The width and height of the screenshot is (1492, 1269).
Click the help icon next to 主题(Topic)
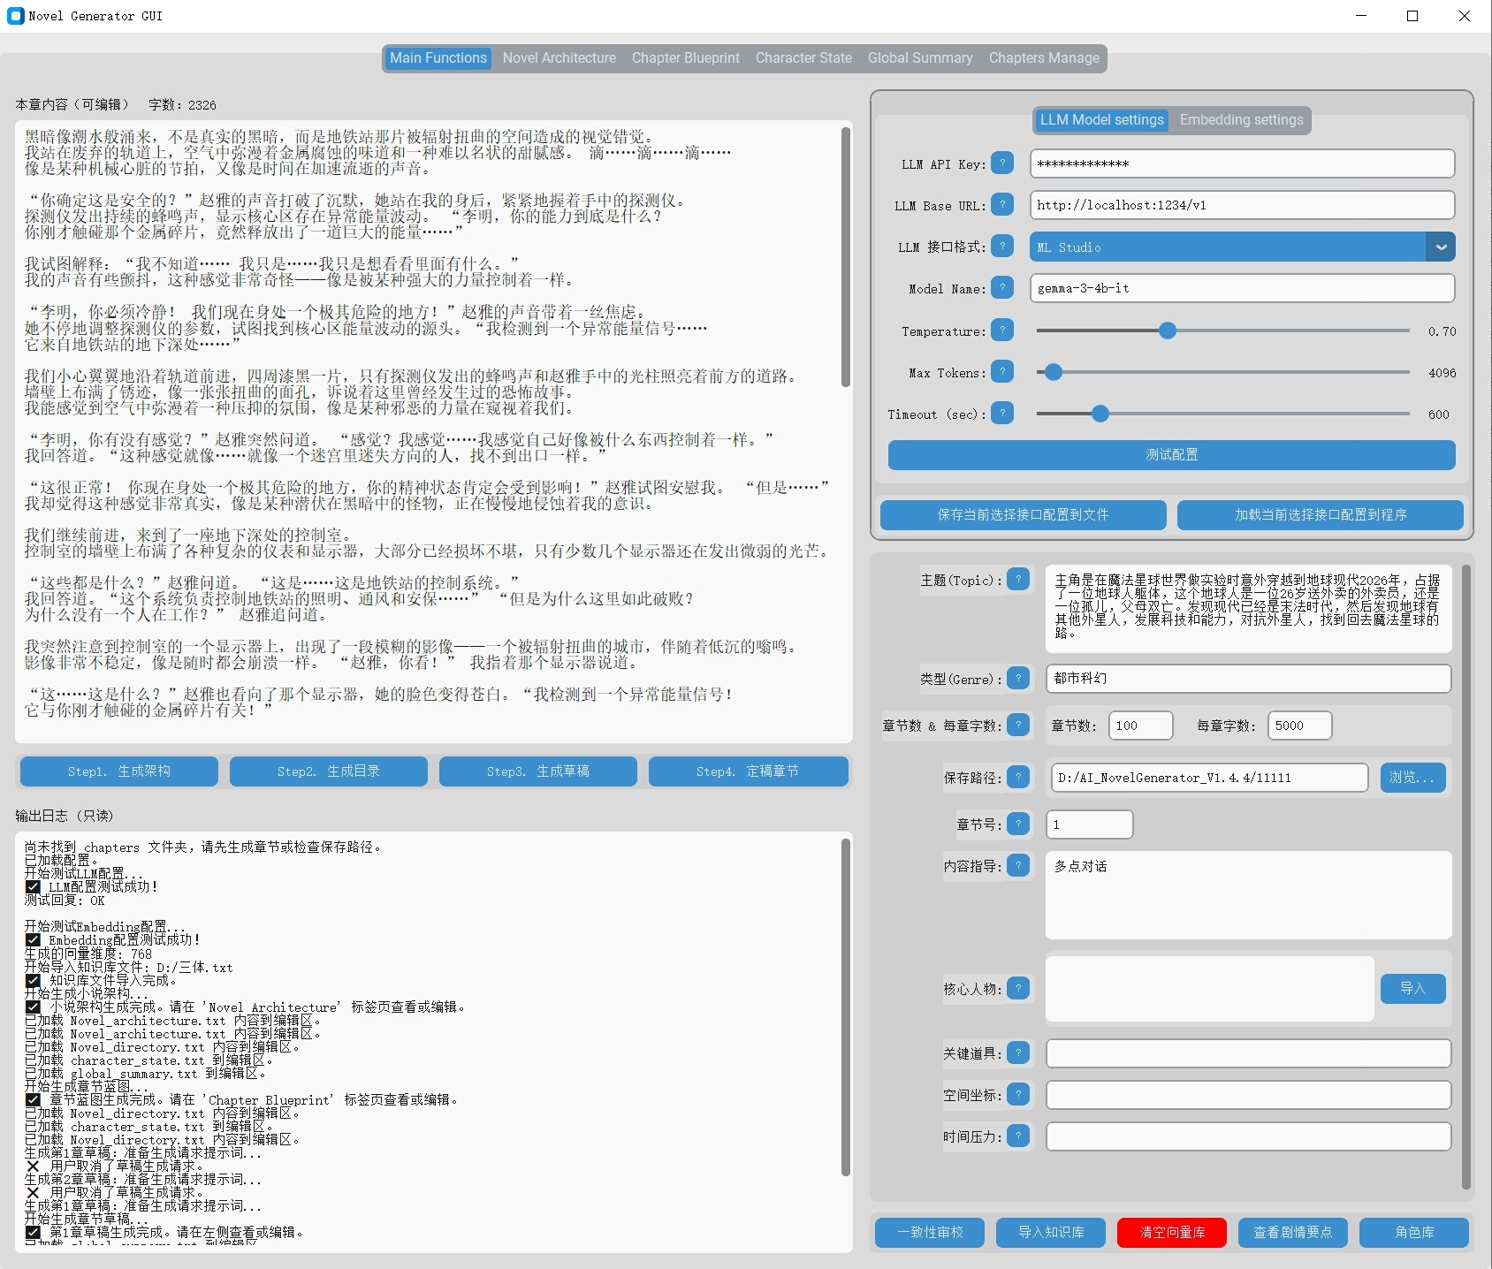(x=1018, y=580)
